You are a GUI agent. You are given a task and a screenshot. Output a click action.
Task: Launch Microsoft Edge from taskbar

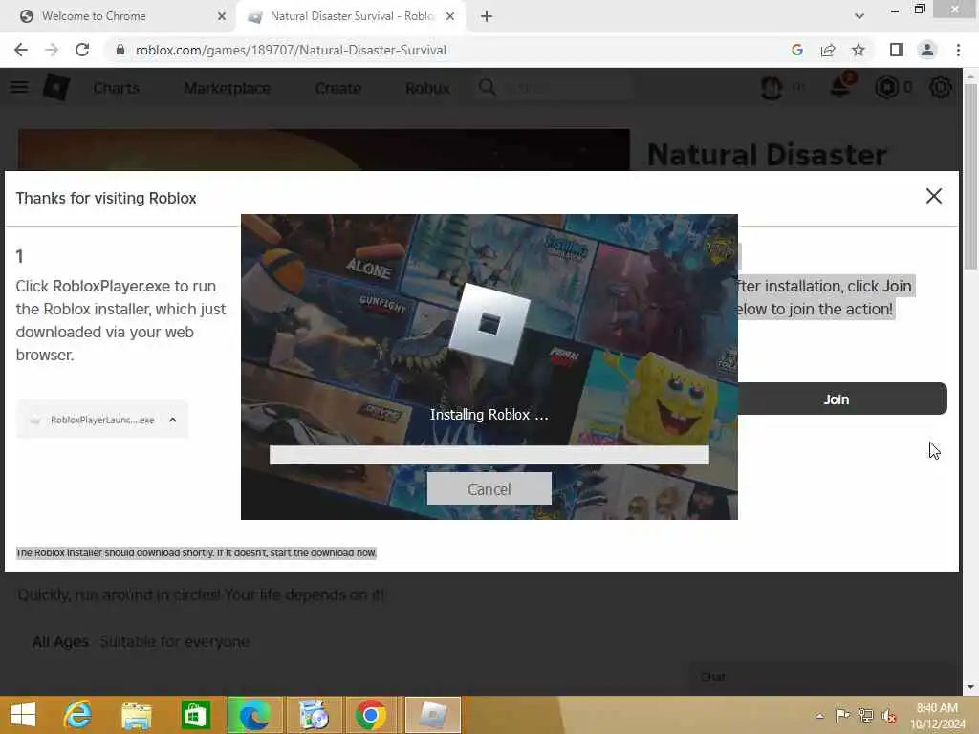pyautogui.click(x=254, y=715)
